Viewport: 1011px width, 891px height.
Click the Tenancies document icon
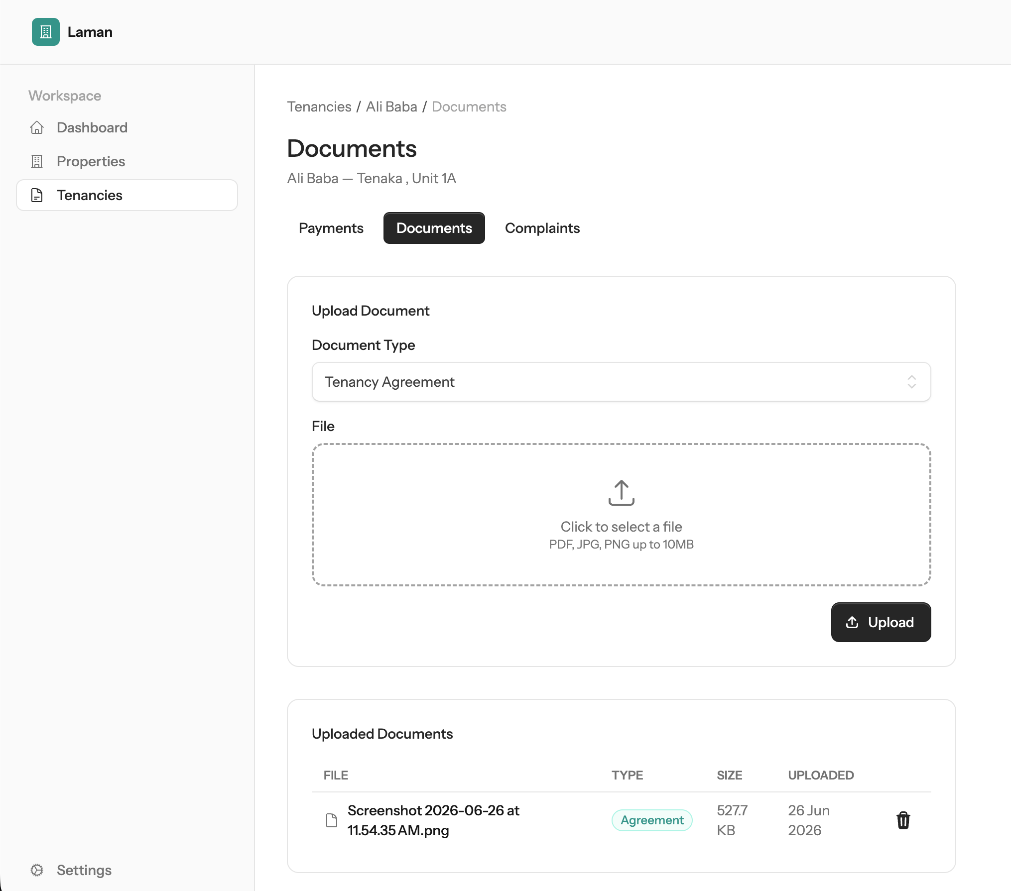[x=37, y=195]
